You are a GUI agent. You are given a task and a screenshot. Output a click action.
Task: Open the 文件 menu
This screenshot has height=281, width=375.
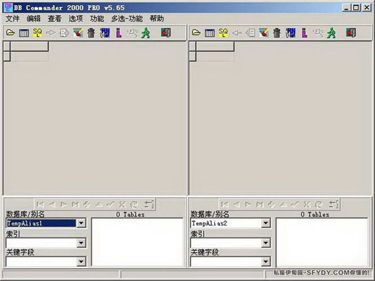(12, 18)
